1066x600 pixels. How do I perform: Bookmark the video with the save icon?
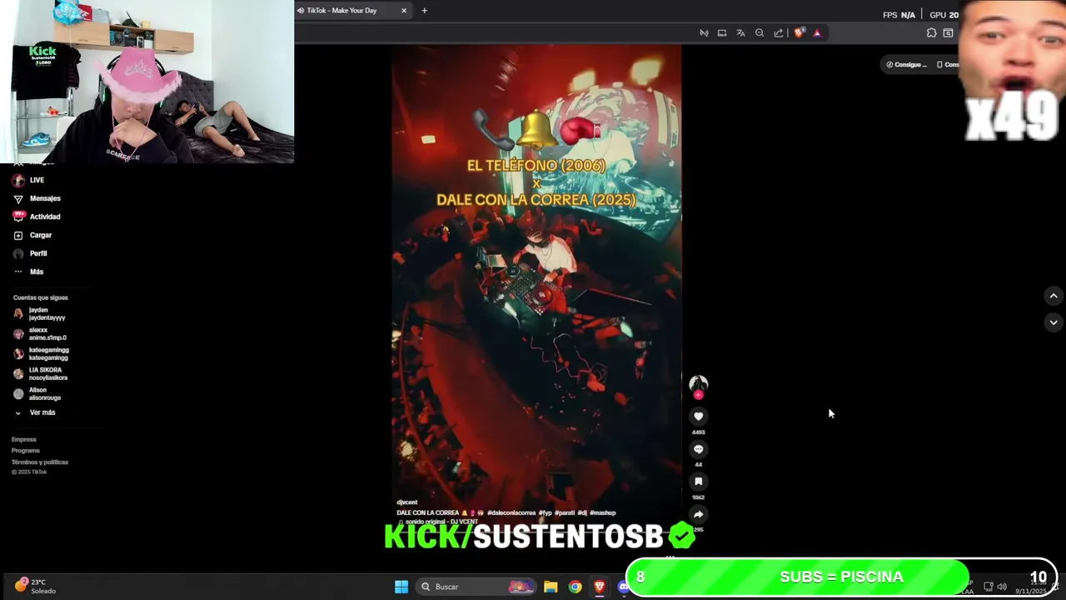(x=698, y=482)
